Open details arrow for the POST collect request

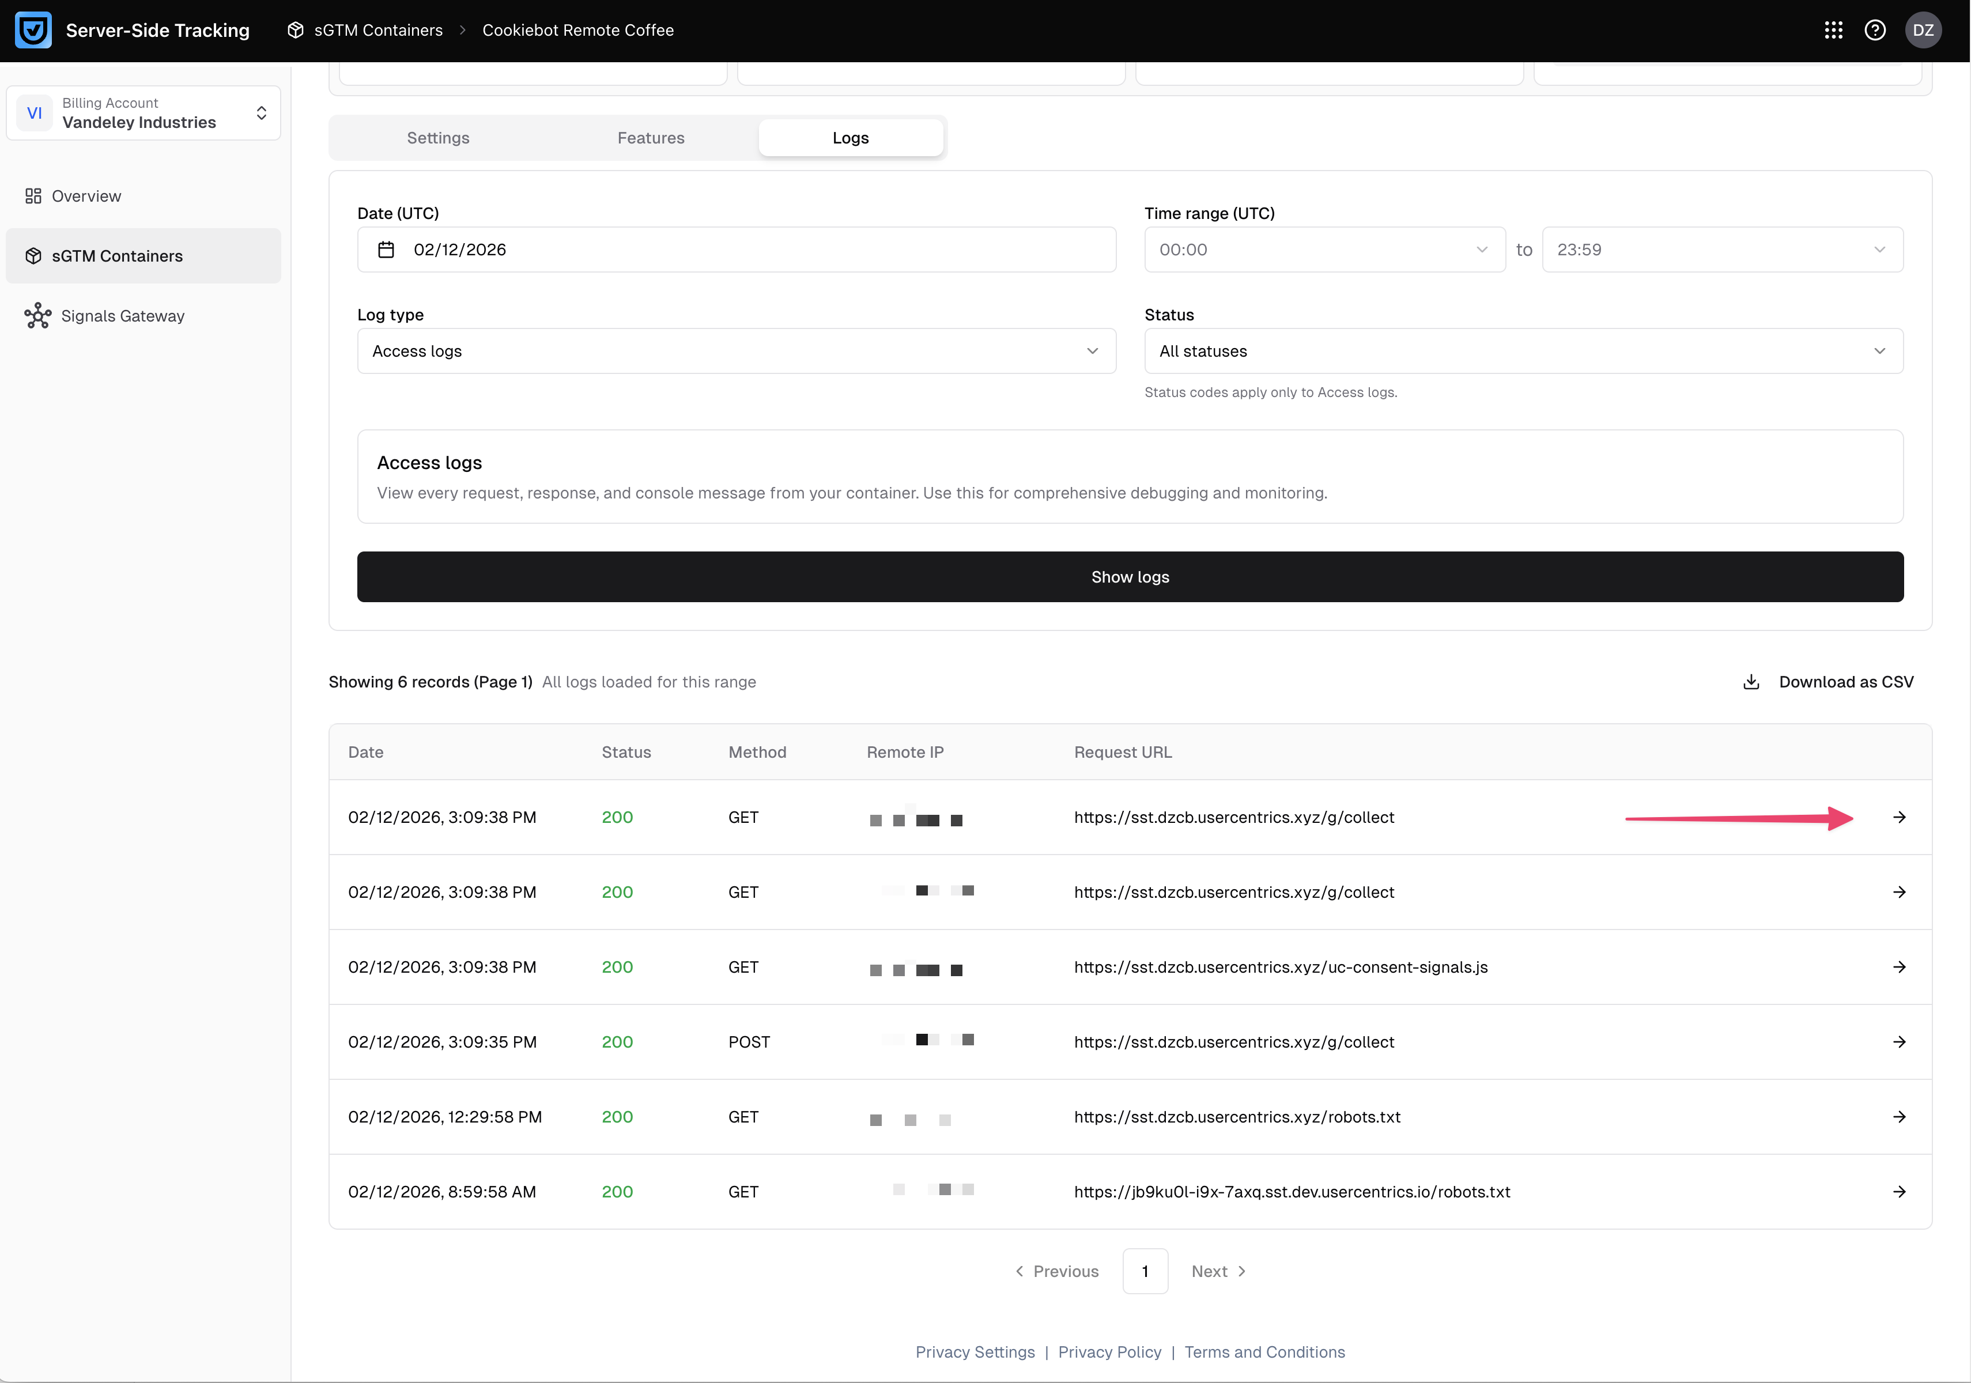click(1899, 1042)
